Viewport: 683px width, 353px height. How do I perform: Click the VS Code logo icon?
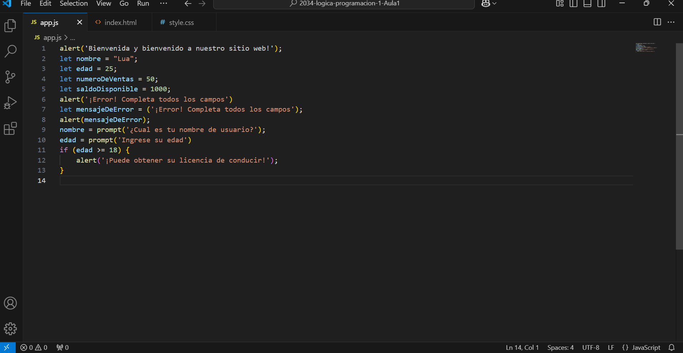pos(7,4)
